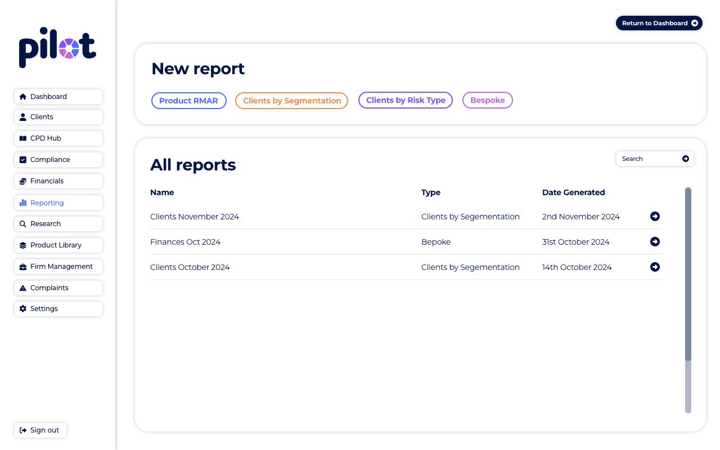This screenshot has height=450, width=720.
Task: Click the All reports heading
Action: [193, 165]
